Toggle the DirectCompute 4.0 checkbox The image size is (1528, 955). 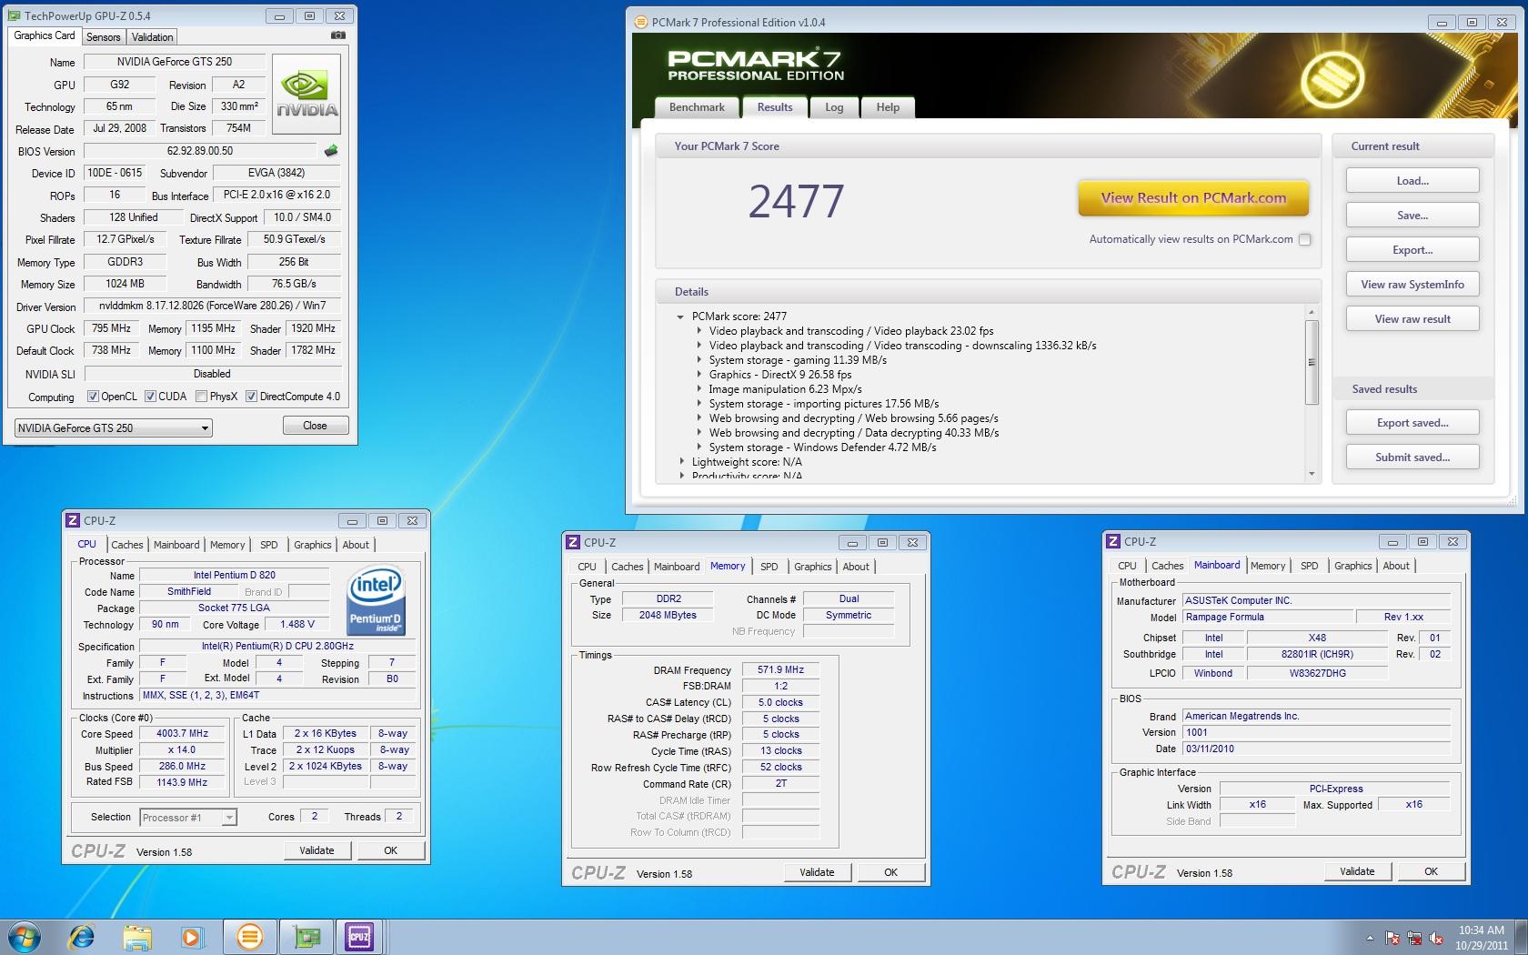[x=251, y=397]
